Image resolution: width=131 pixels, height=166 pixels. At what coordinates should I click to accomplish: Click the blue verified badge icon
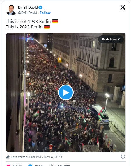coord(40,7)
